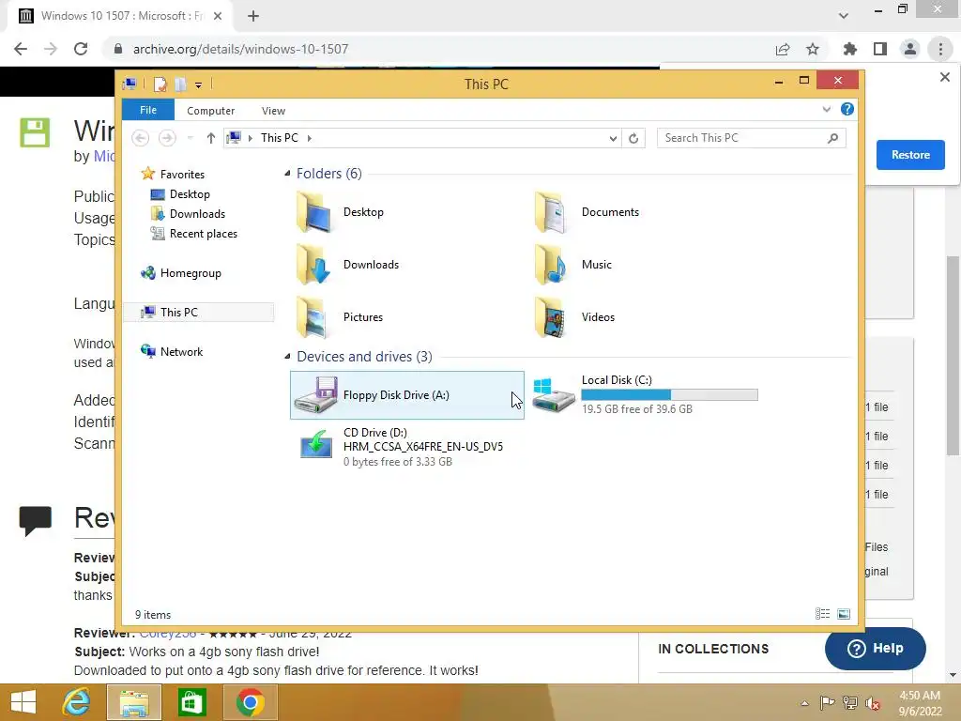Image resolution: width=961 pixels, height=721 pixels.
Task: Bookmark this page with the star icon
Action: point(813,49)
